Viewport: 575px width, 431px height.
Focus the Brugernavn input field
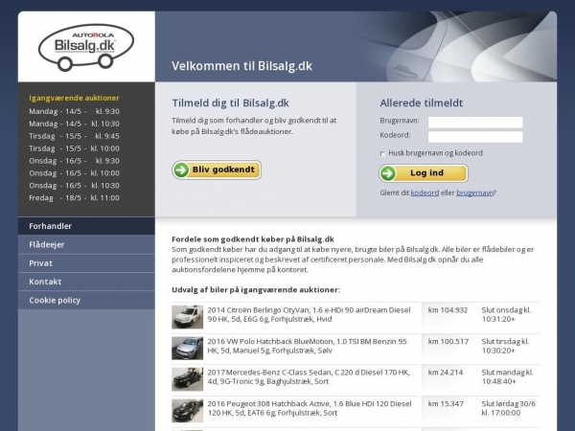[475, 122]
